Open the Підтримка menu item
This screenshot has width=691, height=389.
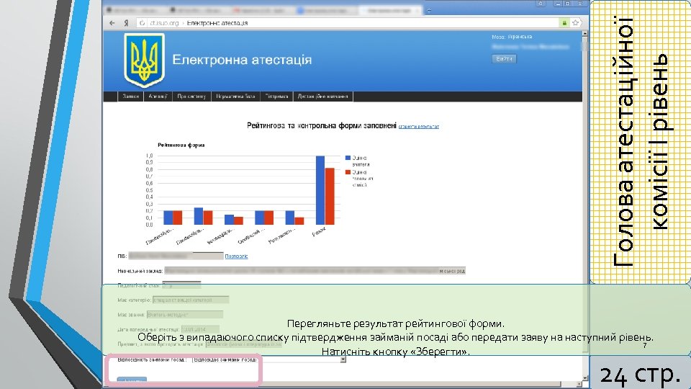click(276, 96)
